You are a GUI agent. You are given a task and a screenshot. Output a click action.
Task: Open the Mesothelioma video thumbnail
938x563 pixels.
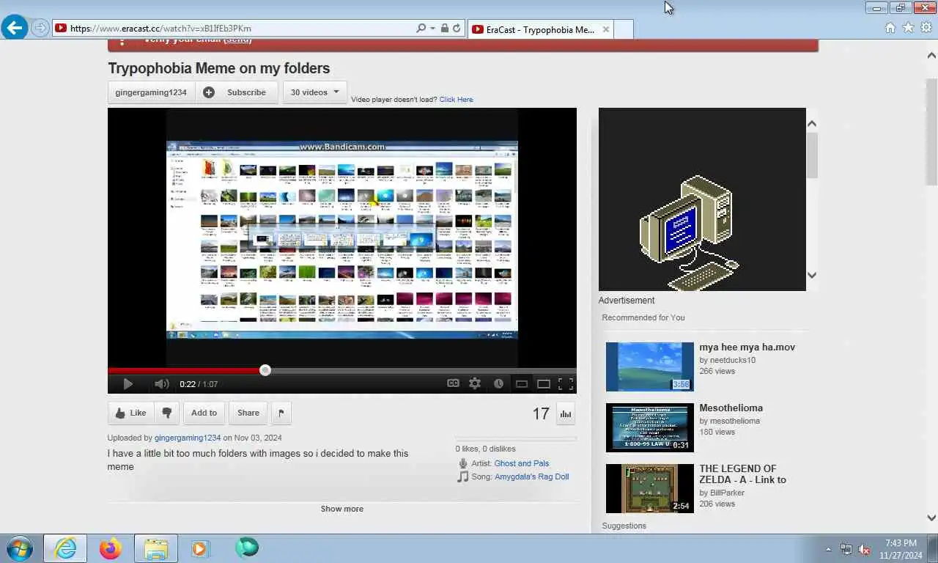649,427
